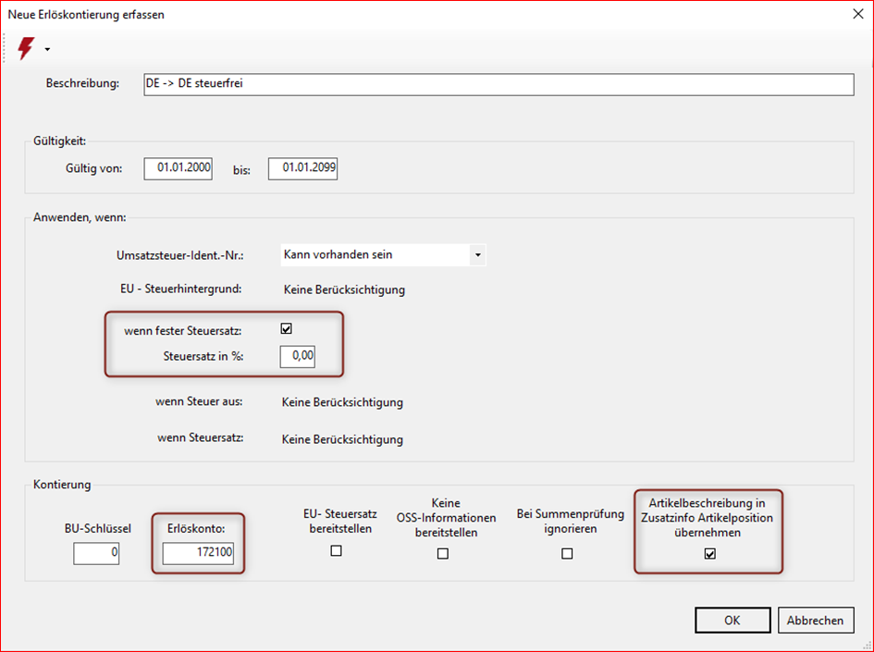Open the arrow menu beside the lightning icon
The image size is (874, 652).
click(47, 49)
